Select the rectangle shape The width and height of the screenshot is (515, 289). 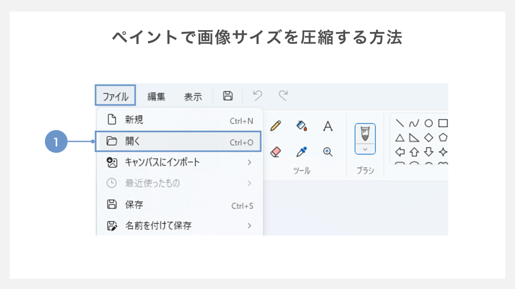pos(443,123)
